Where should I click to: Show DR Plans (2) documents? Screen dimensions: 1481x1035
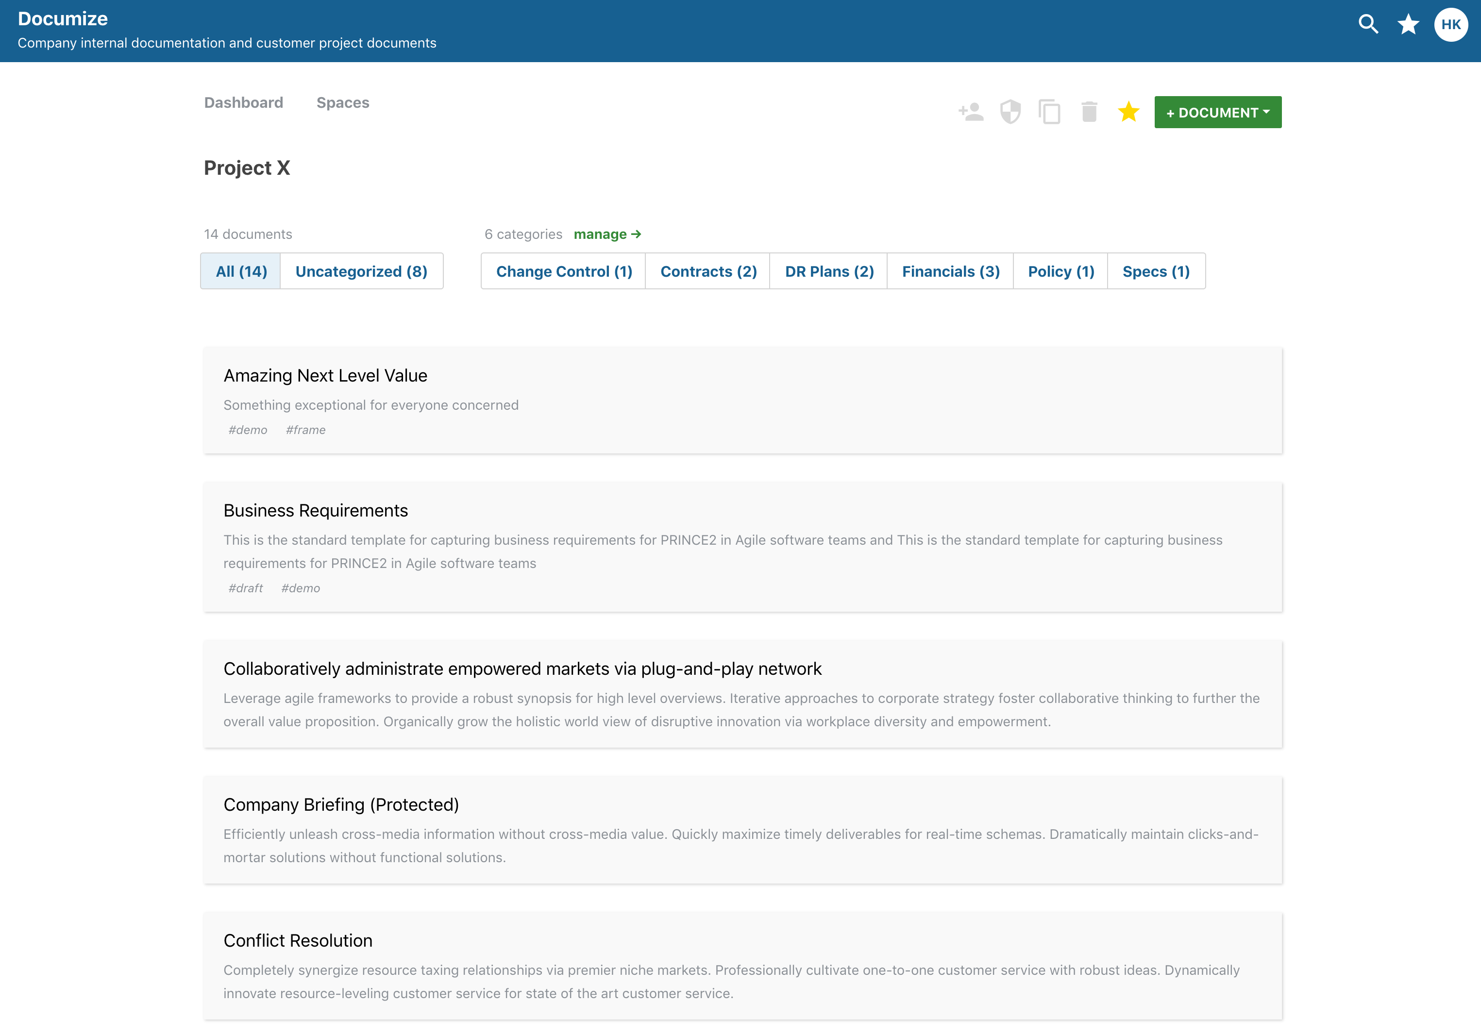[829, 271]
